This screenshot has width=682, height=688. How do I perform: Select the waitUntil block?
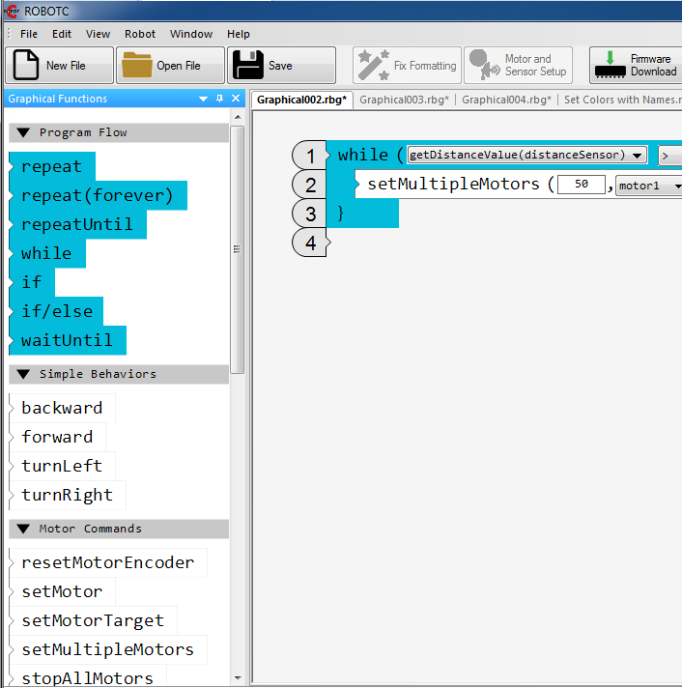(68, 340)
